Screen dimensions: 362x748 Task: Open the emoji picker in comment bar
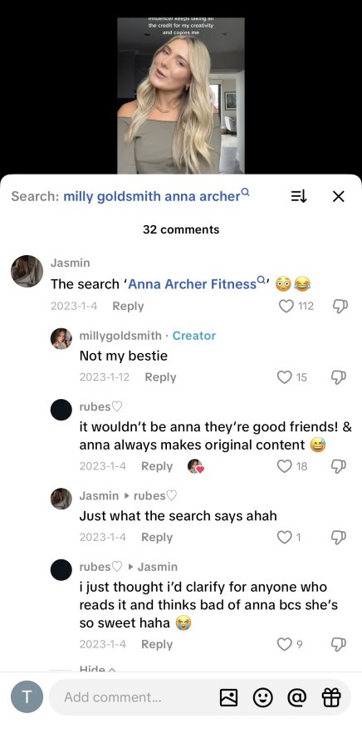coord(262,698)
